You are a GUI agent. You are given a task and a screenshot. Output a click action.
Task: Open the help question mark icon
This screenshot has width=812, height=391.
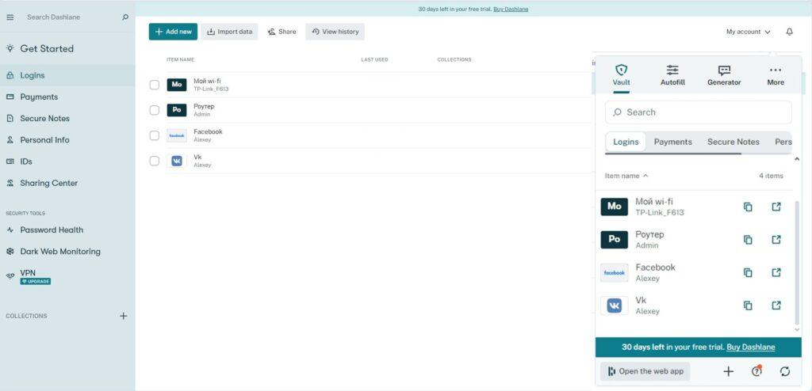tap(756, 371)
